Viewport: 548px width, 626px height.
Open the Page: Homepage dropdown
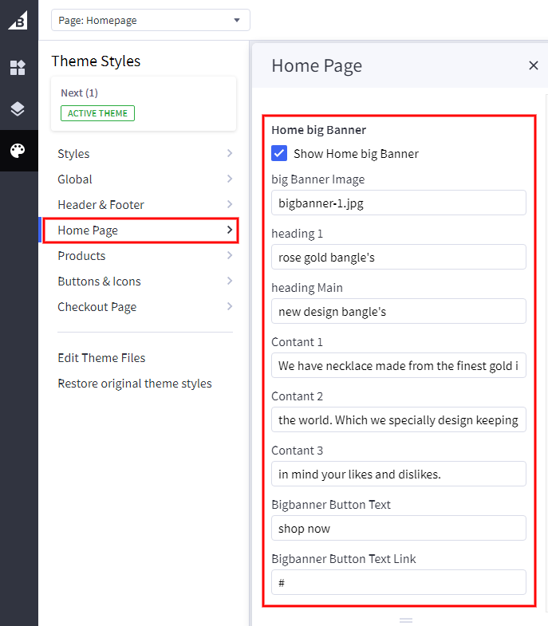pyautogui.click(x=150, y=20)
